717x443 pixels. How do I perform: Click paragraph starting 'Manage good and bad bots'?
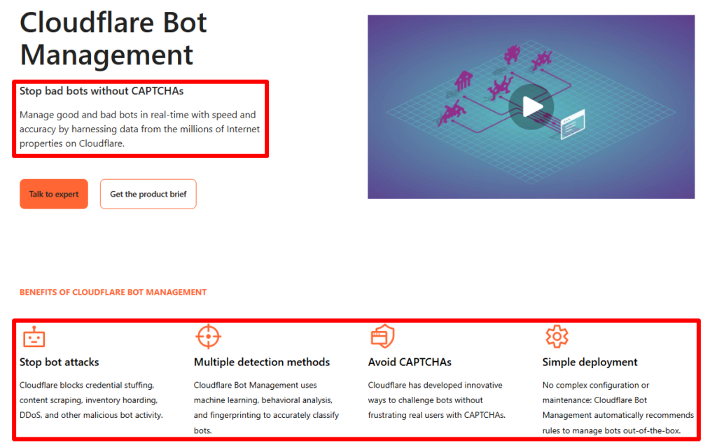pos(139,129)
